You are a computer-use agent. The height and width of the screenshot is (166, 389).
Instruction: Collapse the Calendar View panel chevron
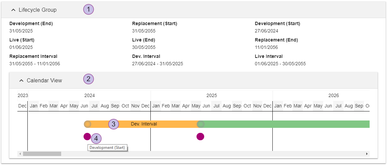point(21,81)
